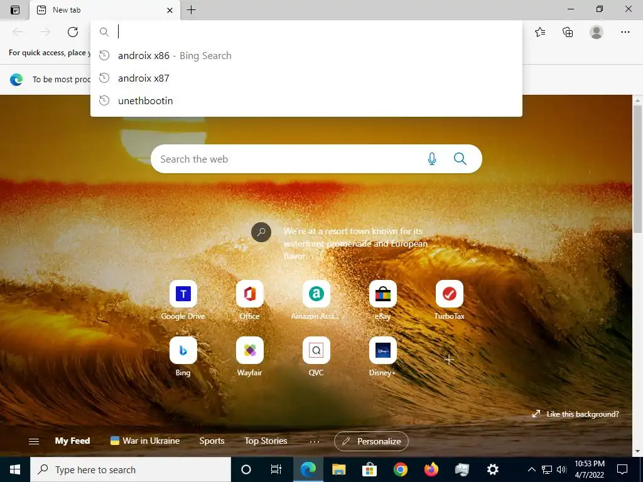Choose androix x86 Bing Search suggestion
The height and width of the screenshot is (482, 643).
click(x=306, y=56)
